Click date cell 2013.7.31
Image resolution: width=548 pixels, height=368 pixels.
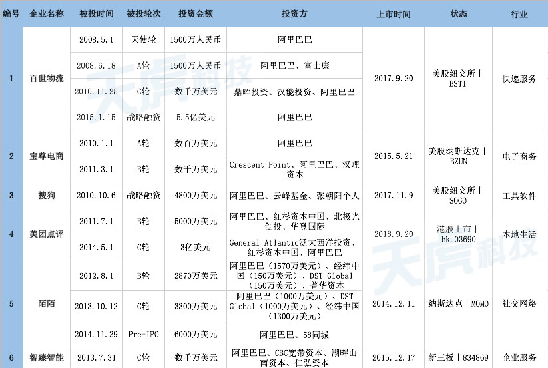[x=96, y=357]
